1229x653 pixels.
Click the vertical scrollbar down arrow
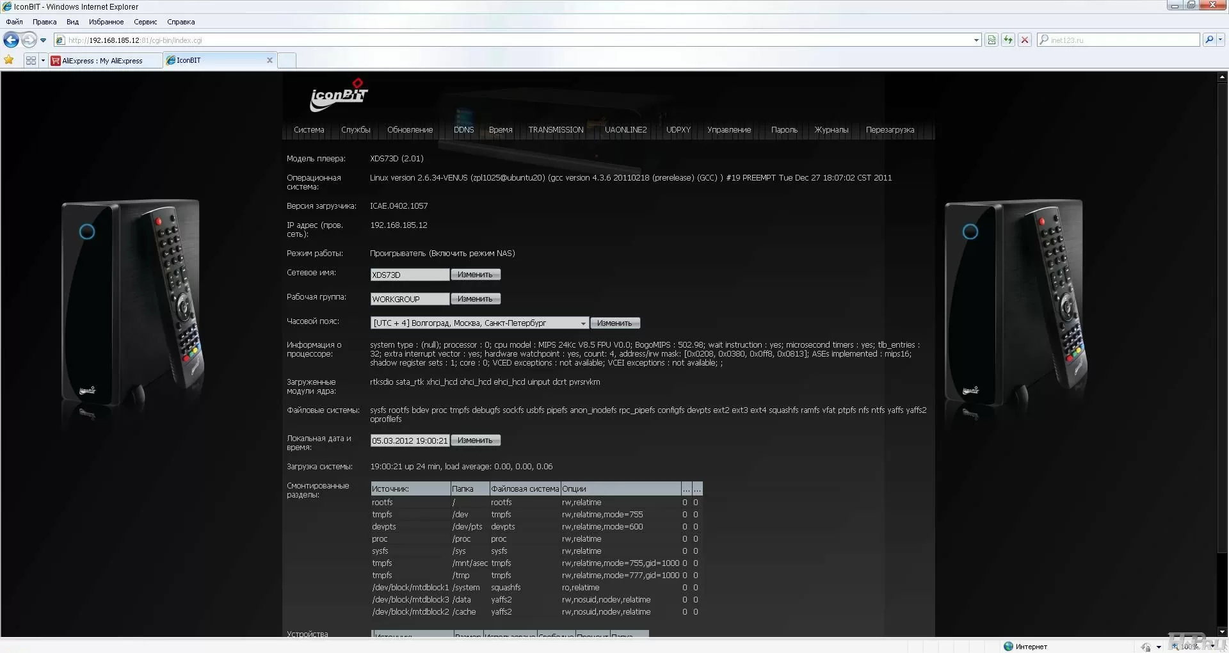(1222, 631)
